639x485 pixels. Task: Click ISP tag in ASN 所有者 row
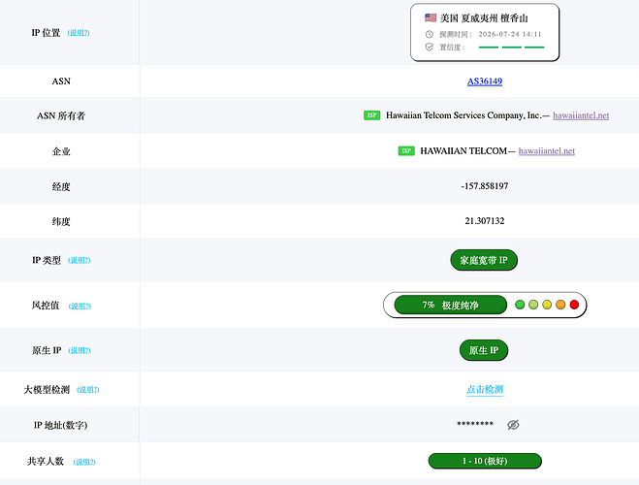pos(371,115)
